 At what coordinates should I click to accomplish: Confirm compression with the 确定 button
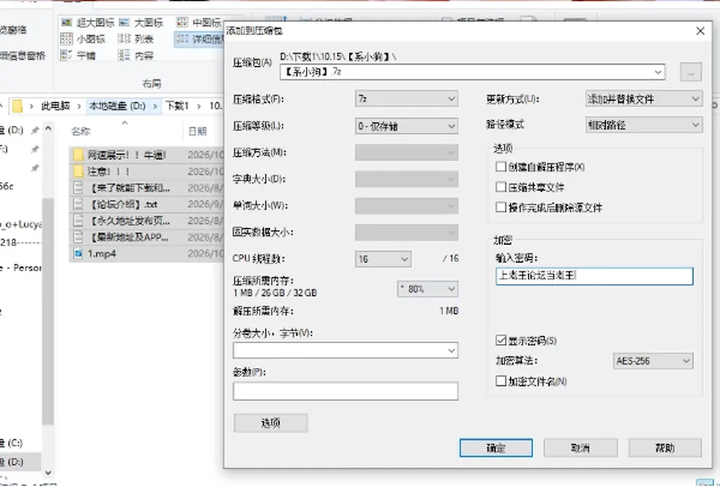tap(496, 448)
